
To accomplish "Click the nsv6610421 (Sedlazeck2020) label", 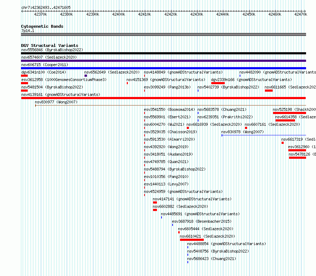I will click(x=207, y=236).
